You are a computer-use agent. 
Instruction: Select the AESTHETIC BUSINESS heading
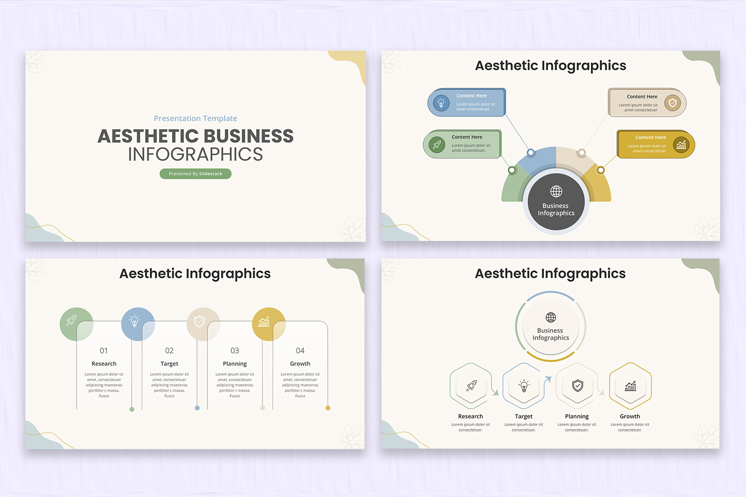[x=195, y=136]
